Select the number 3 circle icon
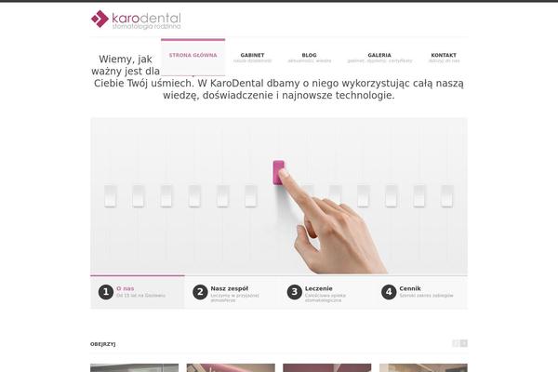Screen dimensions: 558x372 click(x=294, y=292)
